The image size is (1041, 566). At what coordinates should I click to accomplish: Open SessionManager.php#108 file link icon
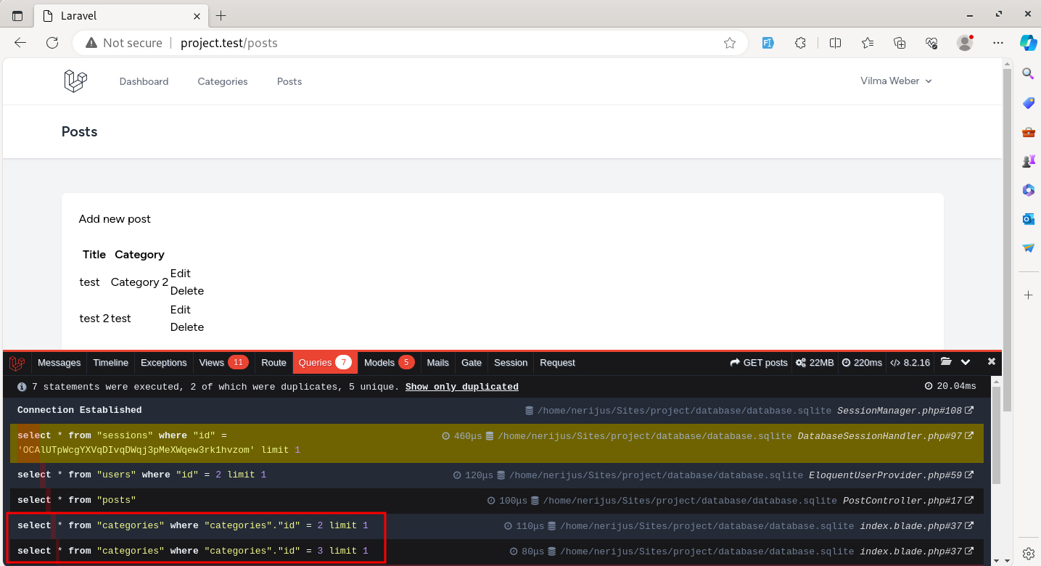(x=970, y=411)
